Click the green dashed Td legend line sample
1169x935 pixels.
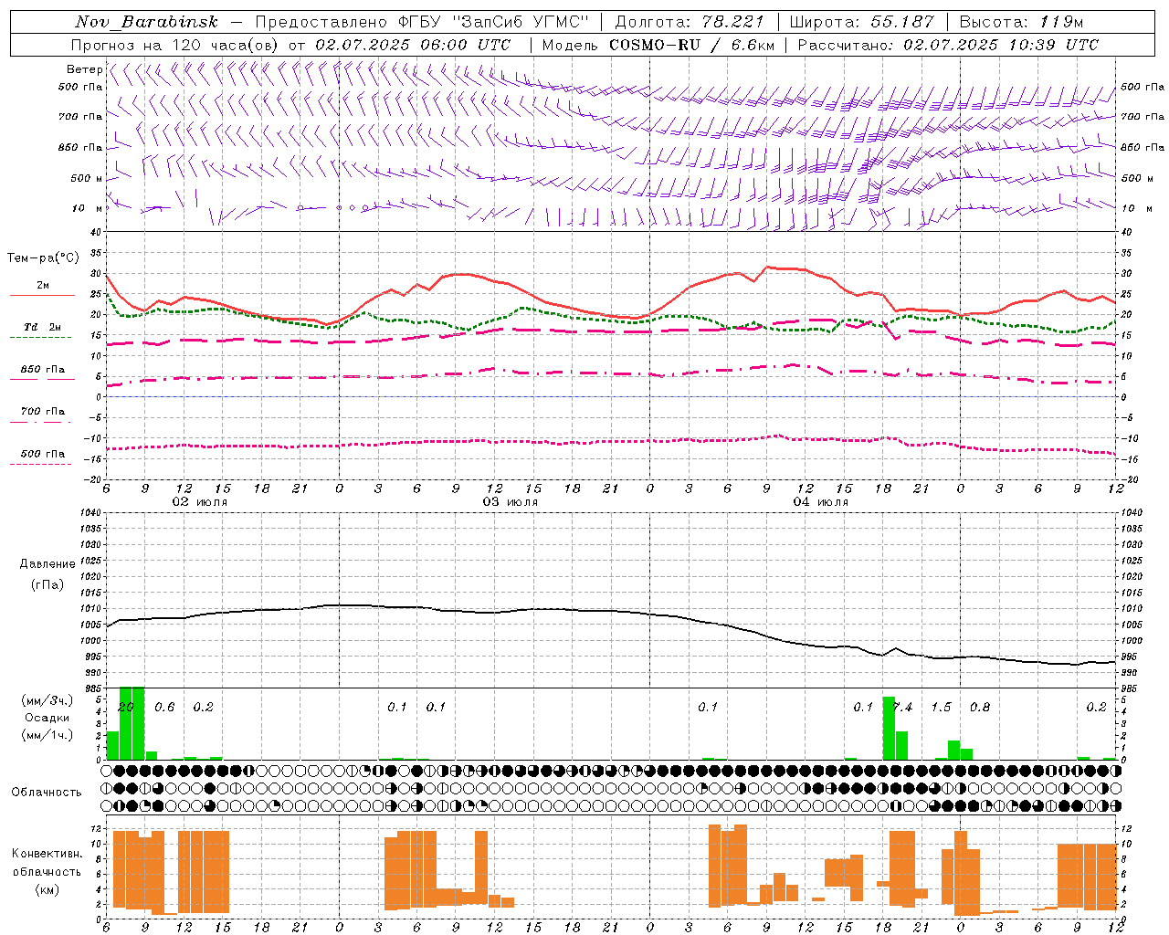click(x=40, y=337)
